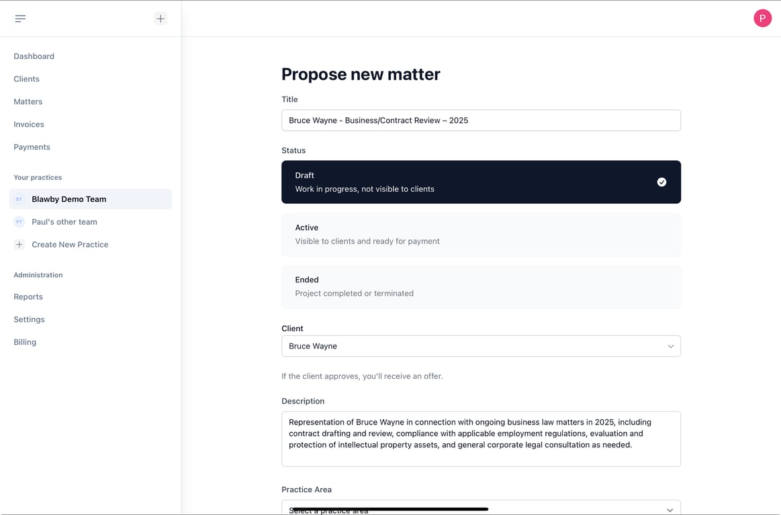The width and height of the screenshot is (781, 515).
Task: Click the Create New Practice link
Action: pyautogui.click(x=70, y=245)
